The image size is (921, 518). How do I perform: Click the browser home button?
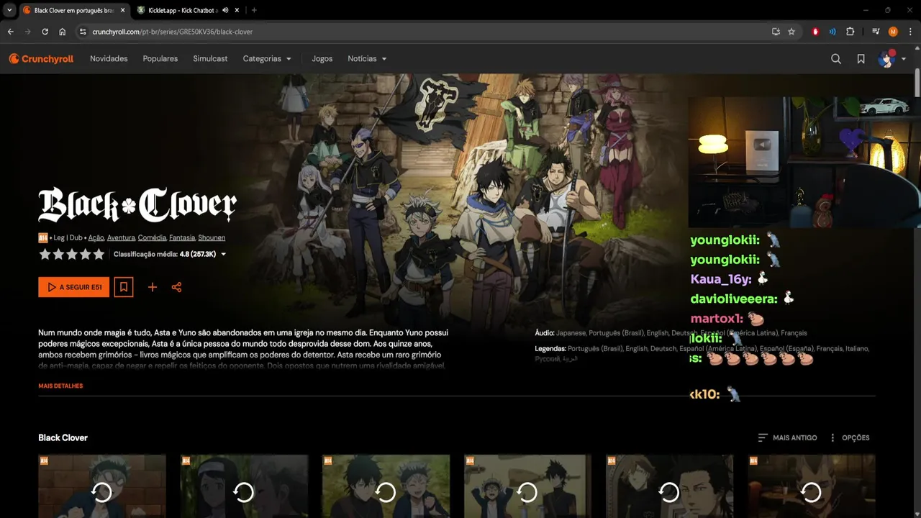63,32
